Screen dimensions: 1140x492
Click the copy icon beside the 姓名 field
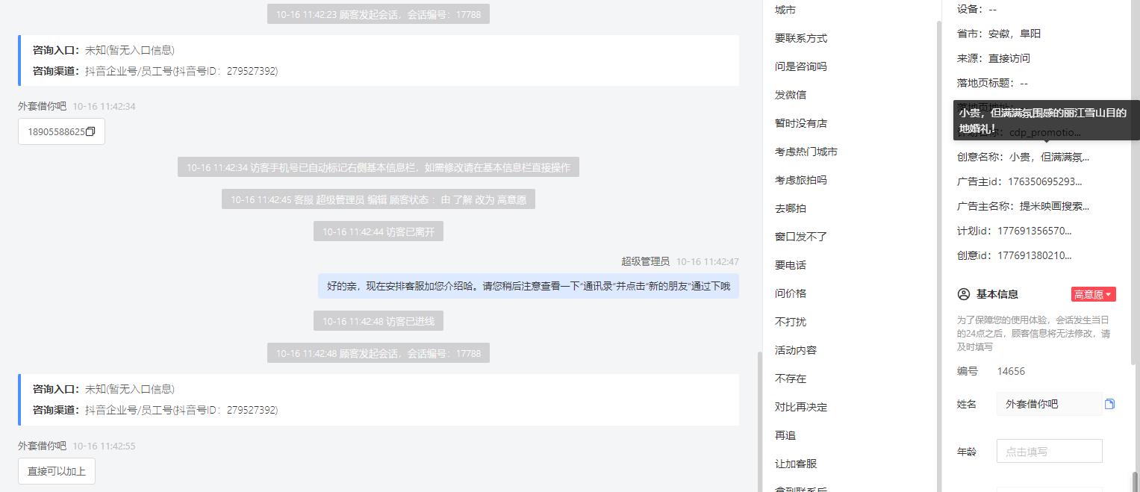[1109, 404]
